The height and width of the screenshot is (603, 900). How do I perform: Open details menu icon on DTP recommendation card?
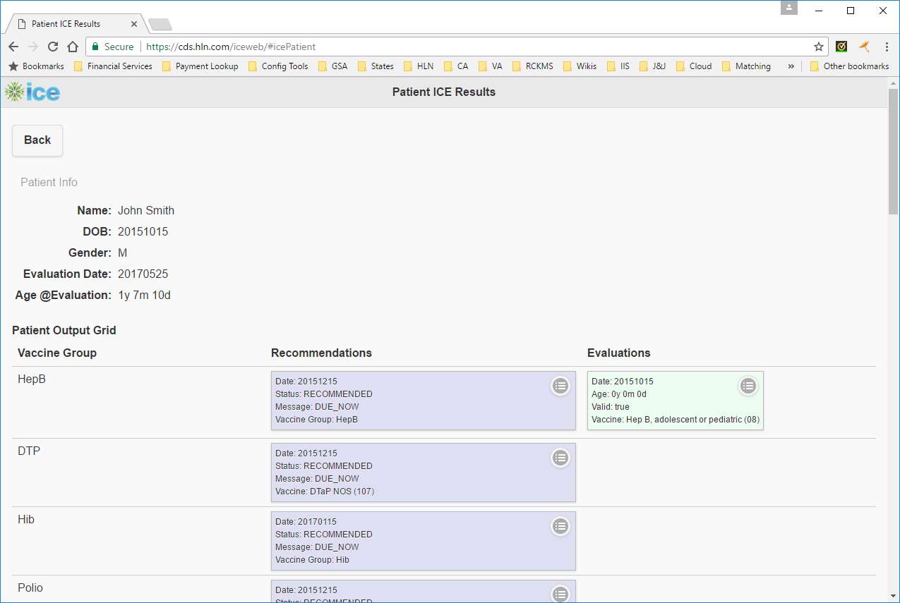560,458
